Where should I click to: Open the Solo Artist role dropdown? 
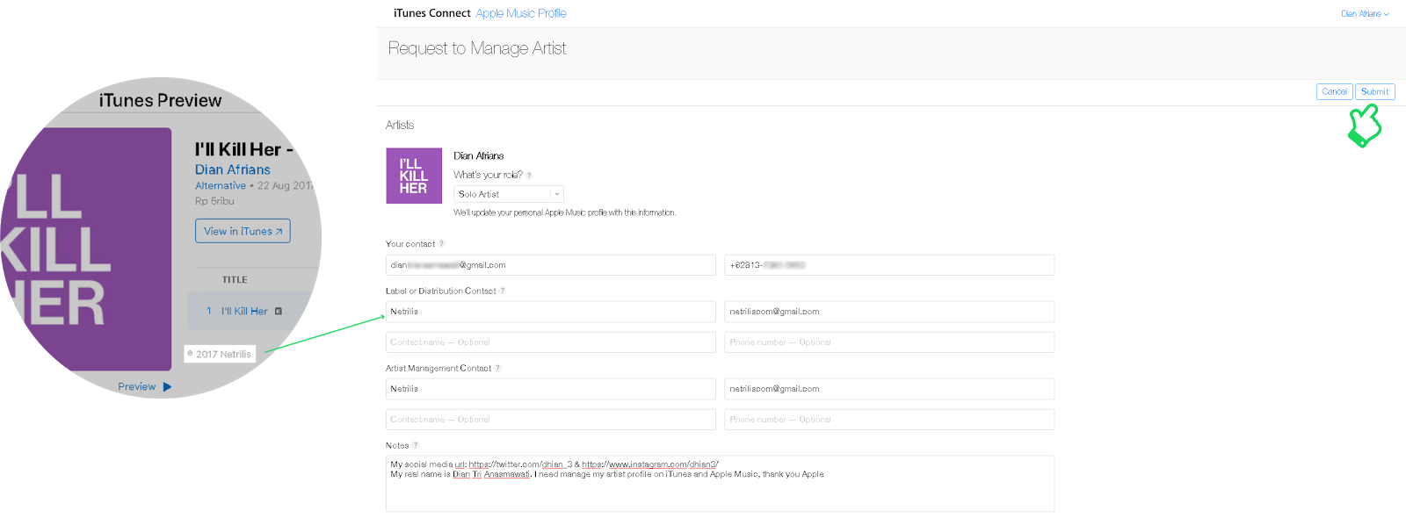coord(509,194)
